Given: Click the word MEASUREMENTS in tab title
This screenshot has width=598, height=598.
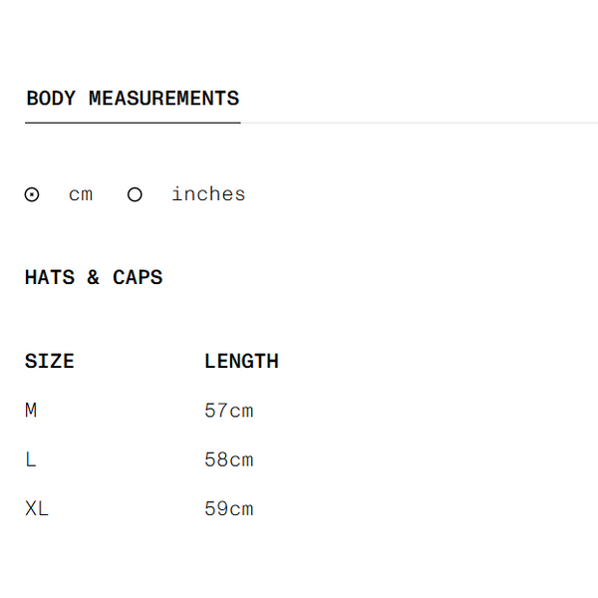Looking at the screenshot, I should (x=163, y=99).
